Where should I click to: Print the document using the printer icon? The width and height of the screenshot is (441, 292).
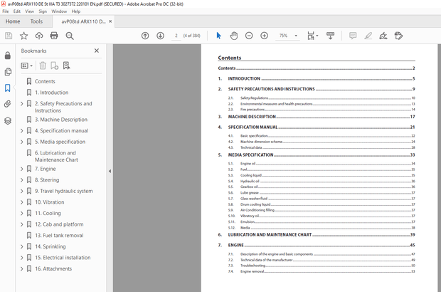point(54,36)
